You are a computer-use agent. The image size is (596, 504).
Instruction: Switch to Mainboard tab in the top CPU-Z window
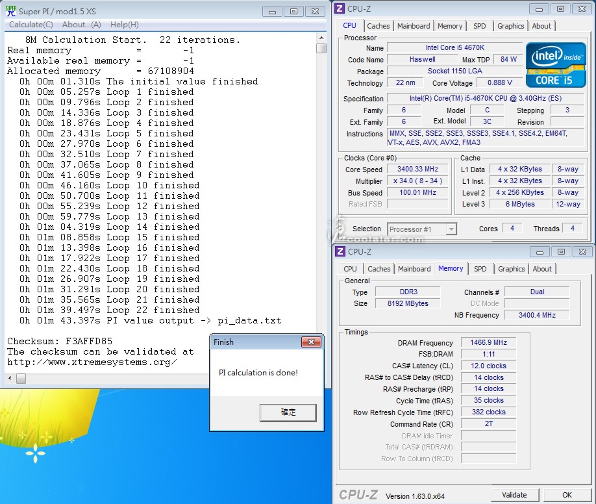[x=414, y=26]
